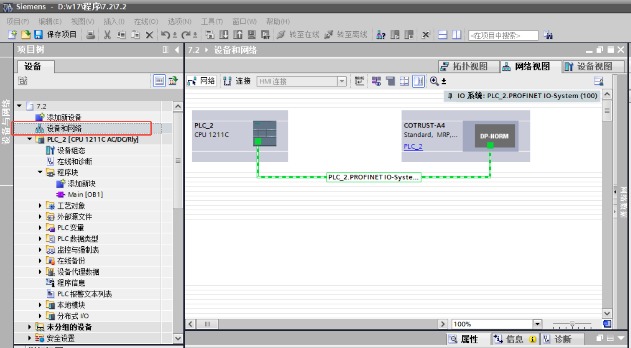631x348 pixels.
Task: Toggle the pin on IO 系统 label
Action: 450,96
